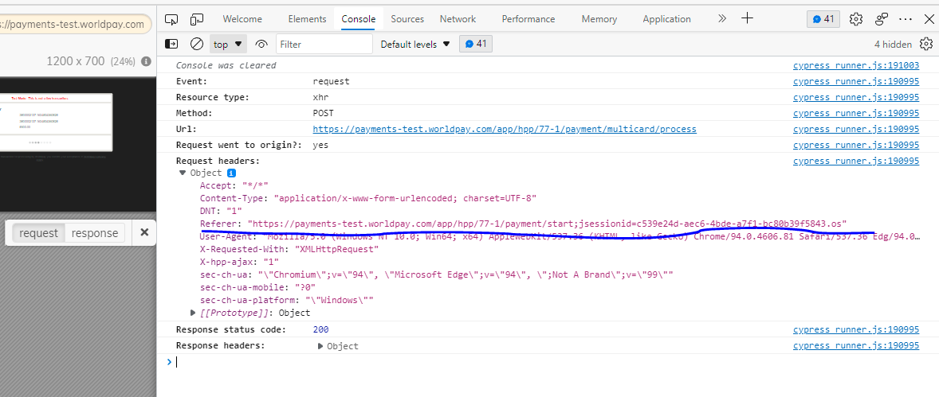Select the response toggle button
The width and height of the screenshot is (939, 397).
95,233
